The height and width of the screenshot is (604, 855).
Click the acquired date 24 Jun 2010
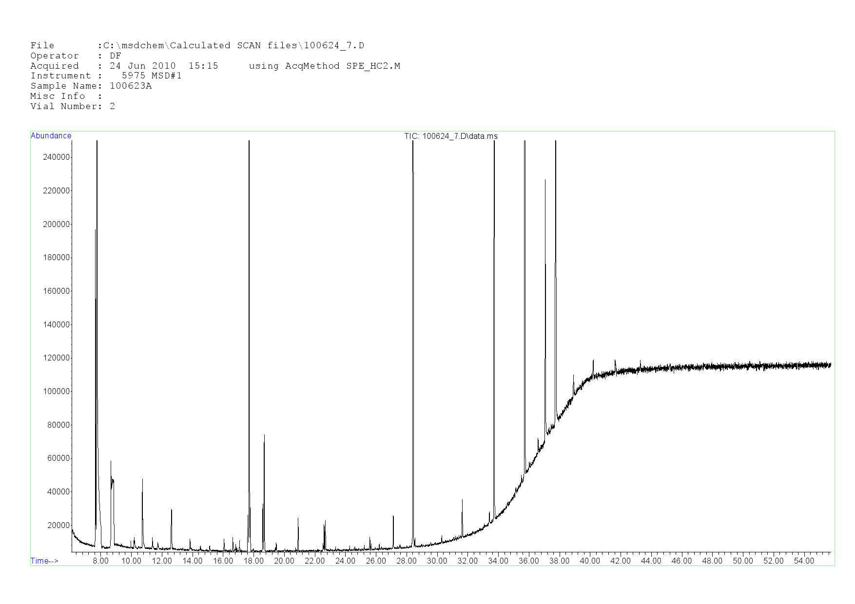point(142,66)
